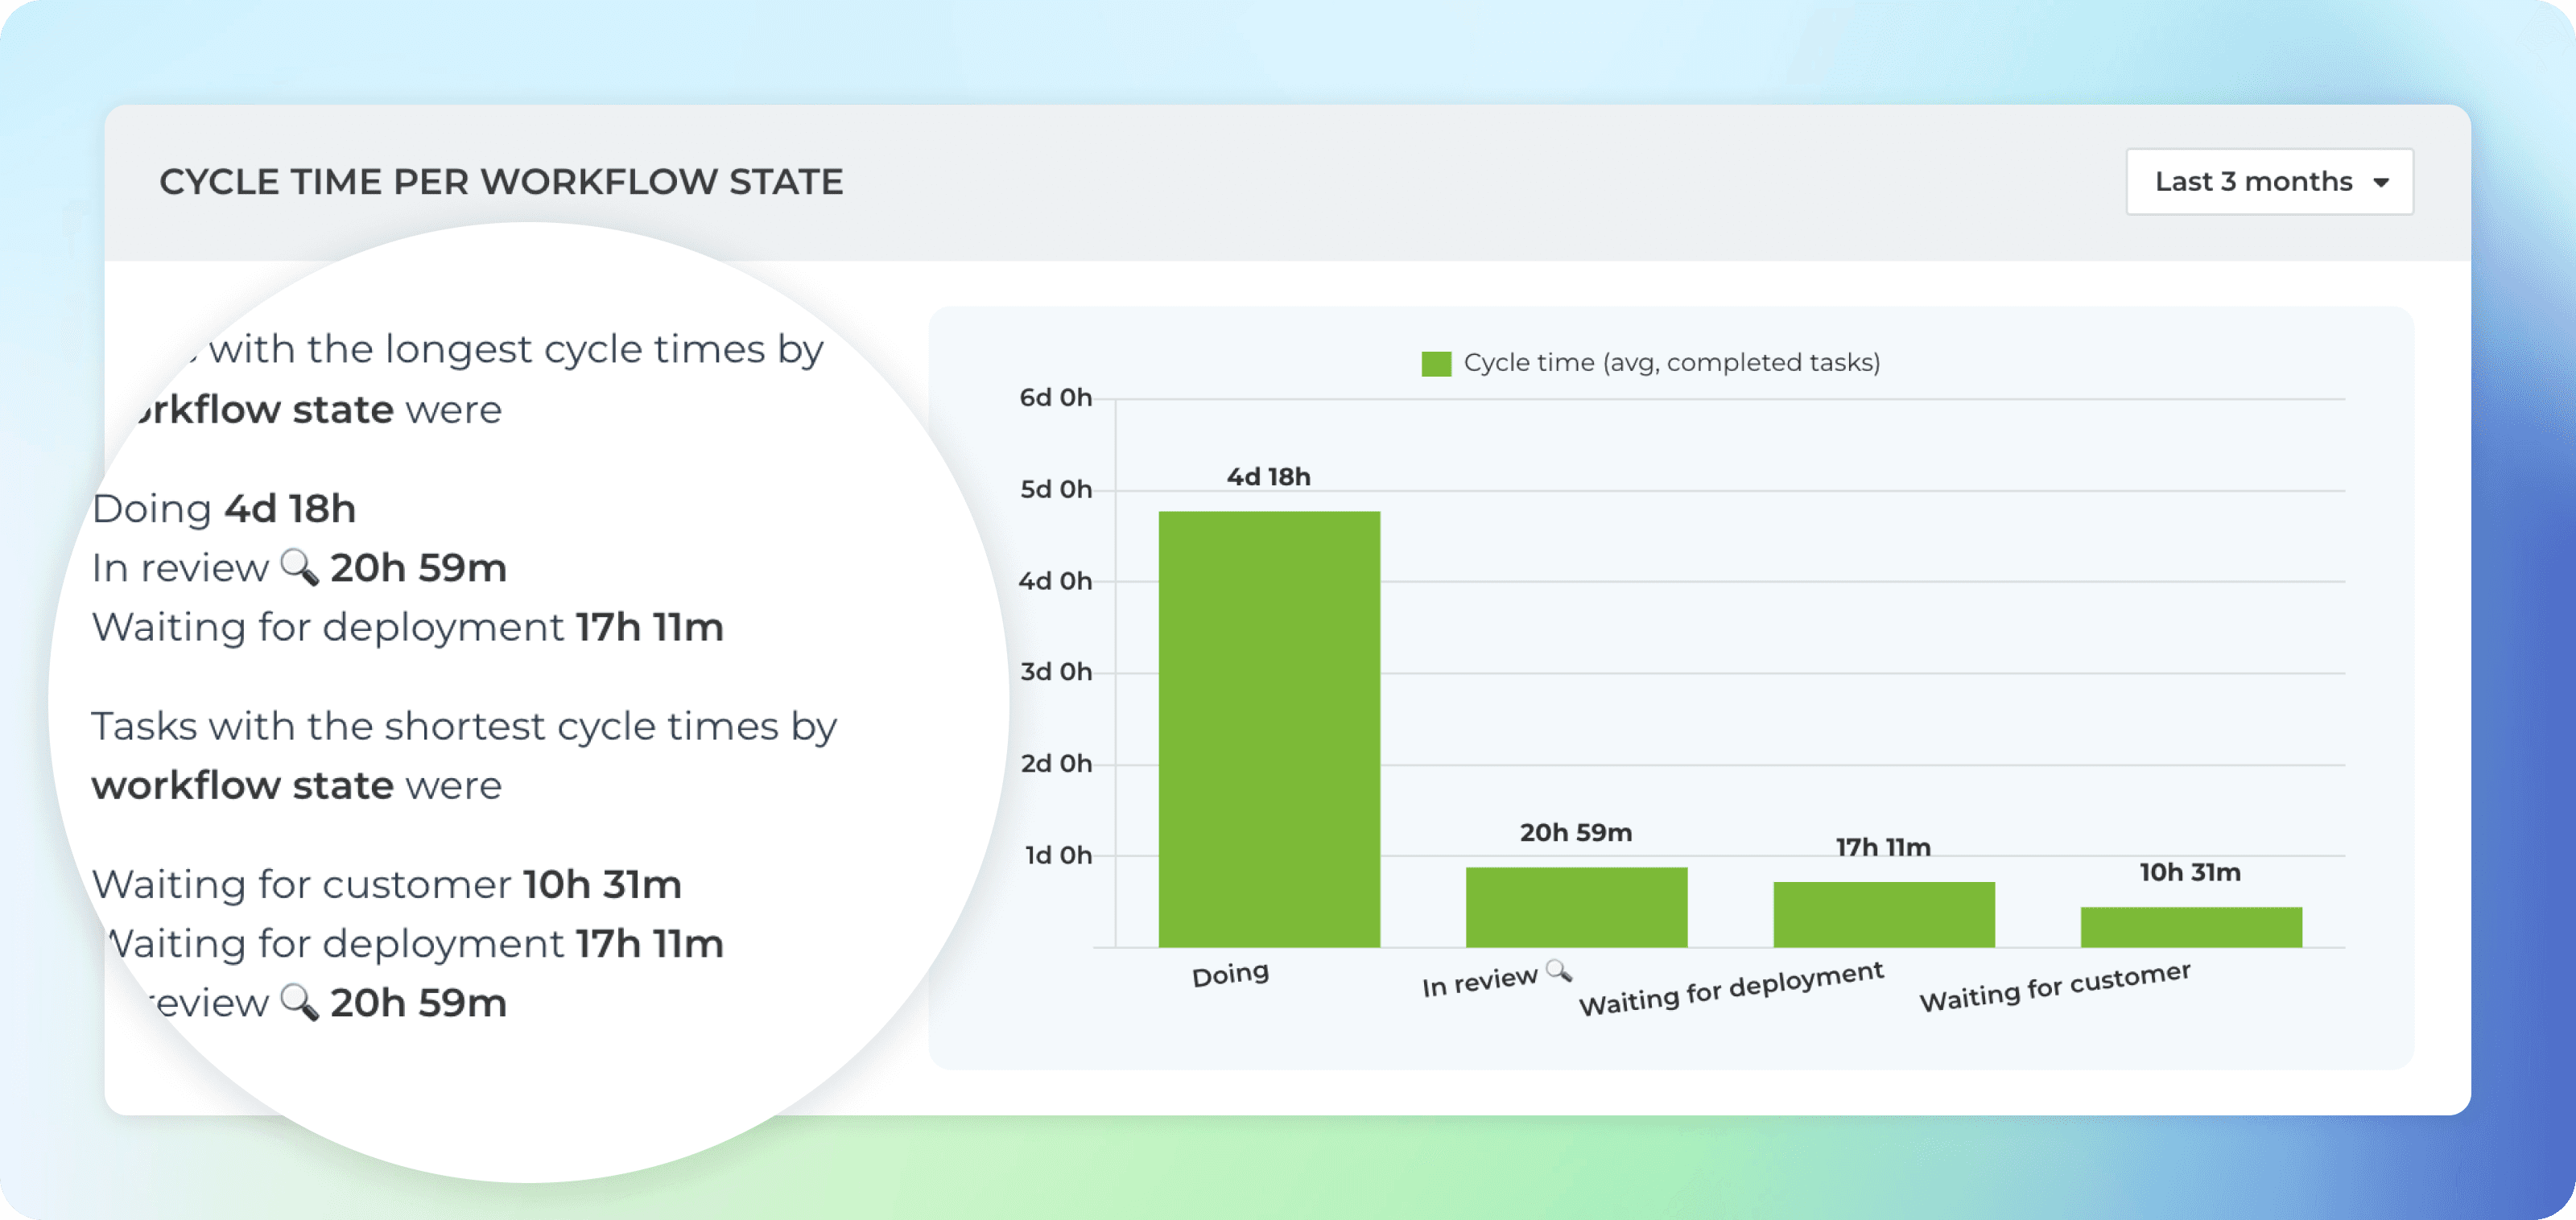Click the magnifier icon in shortest review line
2576x1220 pixels.
299,1002
